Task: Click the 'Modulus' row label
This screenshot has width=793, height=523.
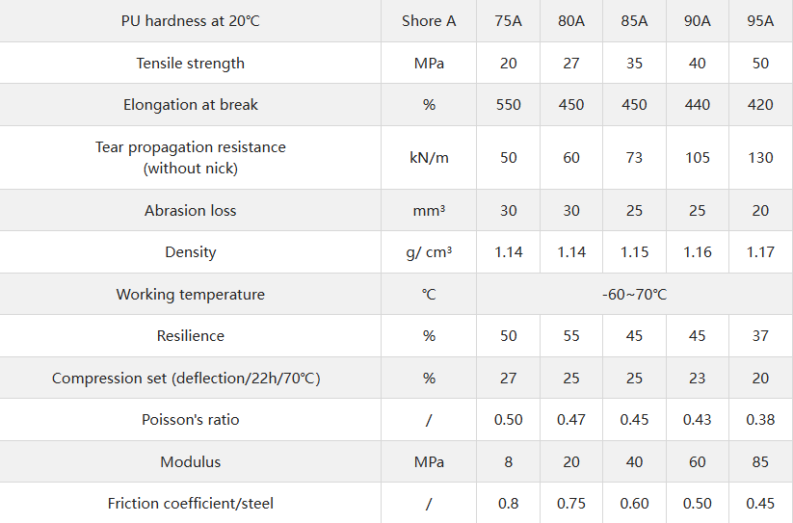Action: click(191, 462)
